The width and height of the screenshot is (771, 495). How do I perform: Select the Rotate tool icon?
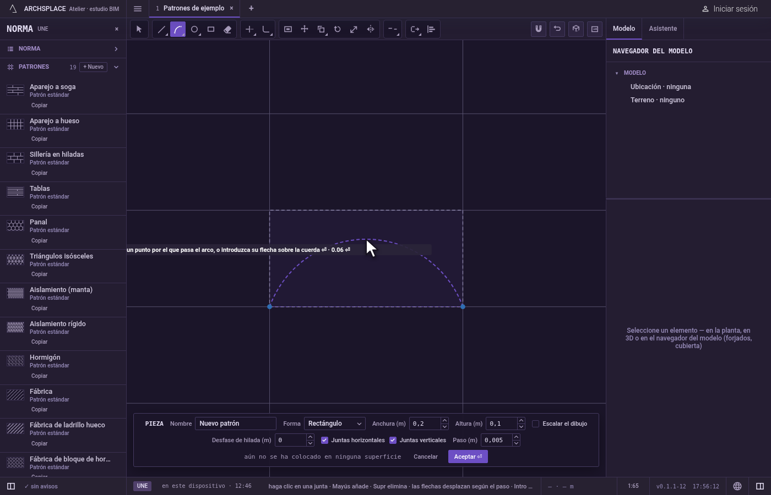338,29
